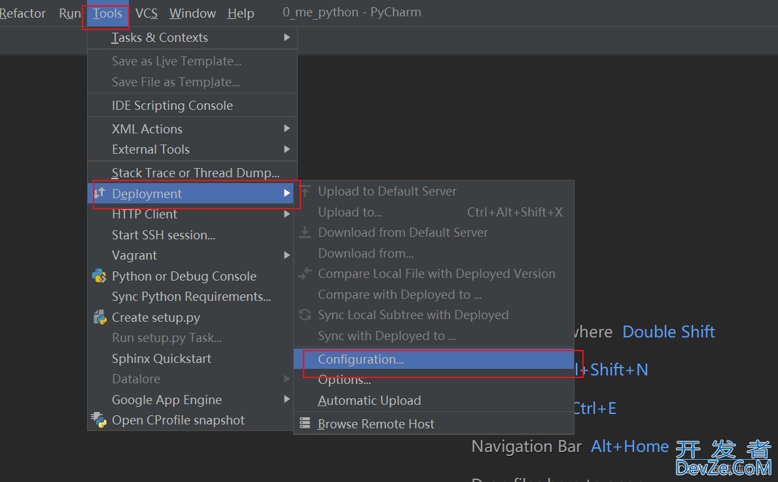
Task: Expand the Vagrant submenu arrow
Action: tap(287, 255)
